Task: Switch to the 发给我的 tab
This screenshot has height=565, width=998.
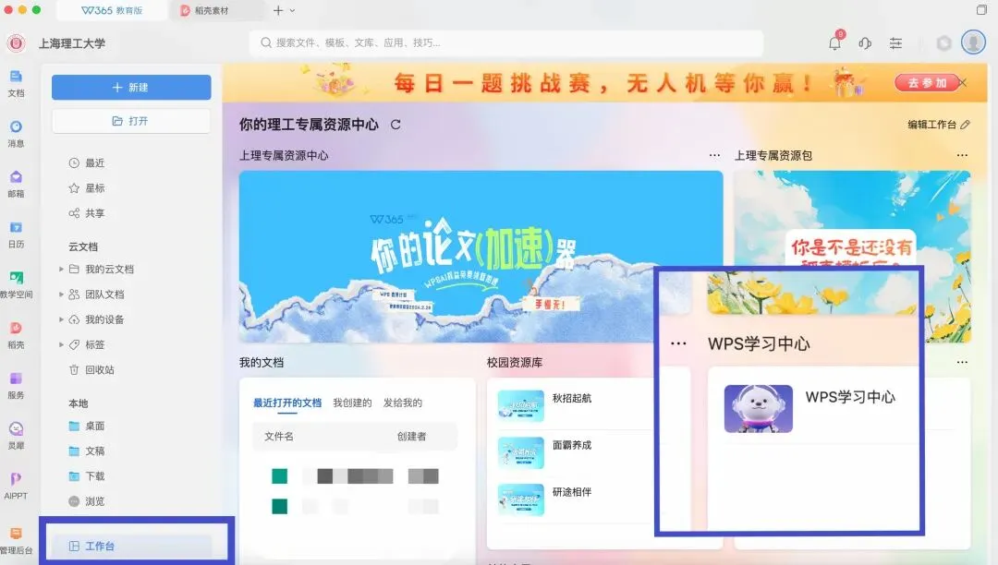Action: tap(402, 403)
